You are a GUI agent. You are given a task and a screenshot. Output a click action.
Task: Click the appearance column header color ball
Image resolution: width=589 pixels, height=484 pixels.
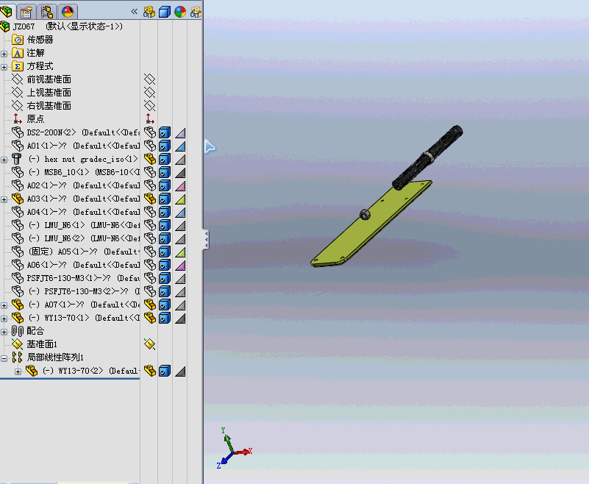(180, 12)
